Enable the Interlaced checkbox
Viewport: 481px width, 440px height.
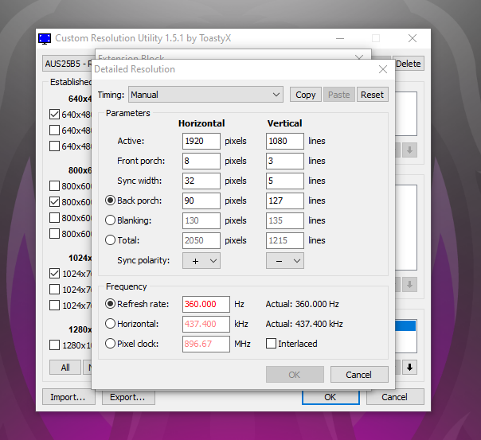[x=272, y=344]
